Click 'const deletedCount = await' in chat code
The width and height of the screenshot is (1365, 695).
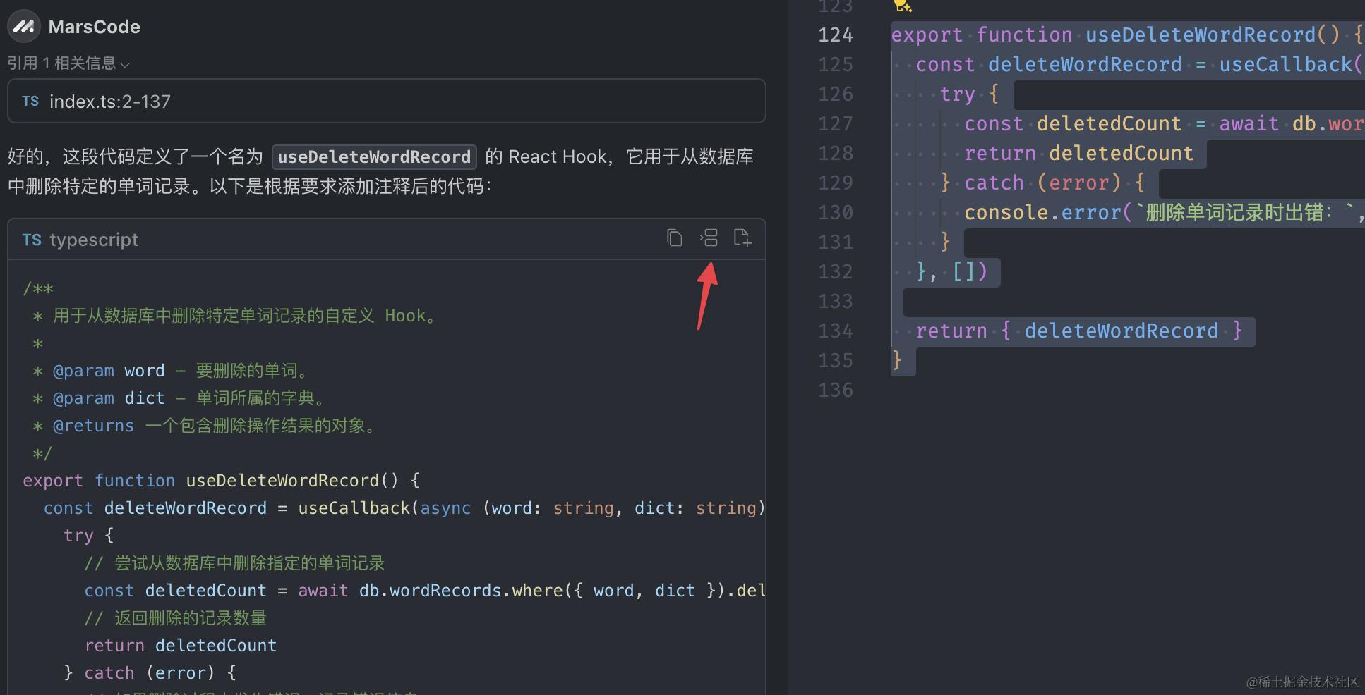216,591
